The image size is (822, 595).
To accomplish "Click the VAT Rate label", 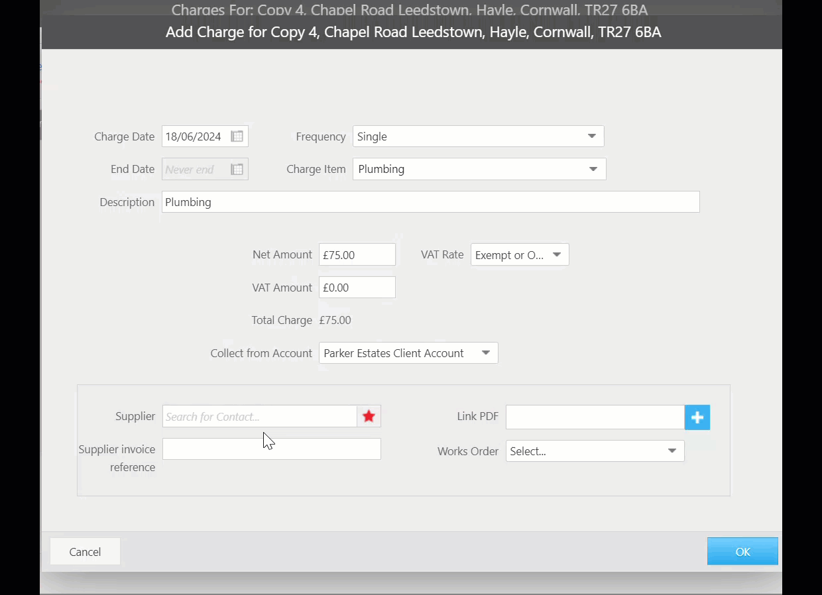I will [x=442, y=254].
